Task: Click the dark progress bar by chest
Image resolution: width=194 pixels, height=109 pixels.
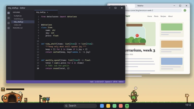Action: tap(15, 89)
